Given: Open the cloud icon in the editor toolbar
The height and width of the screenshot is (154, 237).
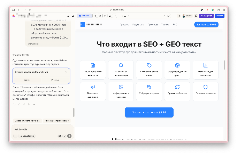Looking at the screenshot, I should tap(110, 16).
